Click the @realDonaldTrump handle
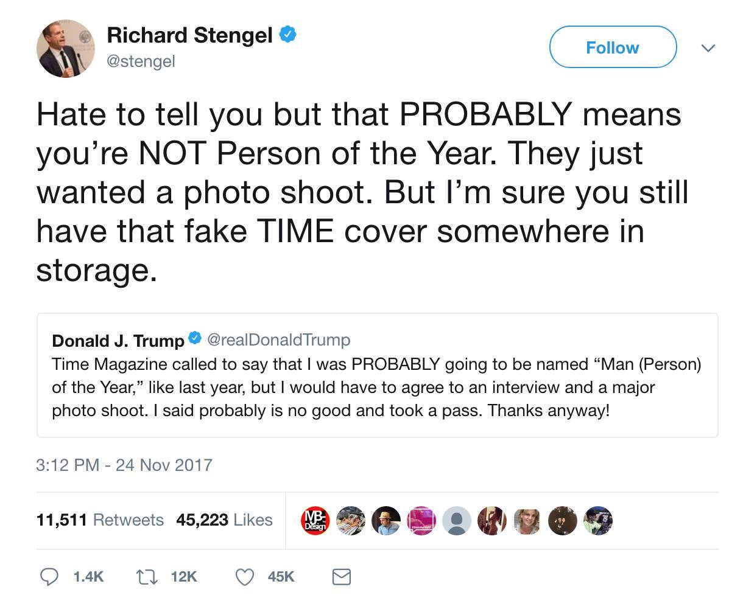743x612 pixels. (279, 339)
